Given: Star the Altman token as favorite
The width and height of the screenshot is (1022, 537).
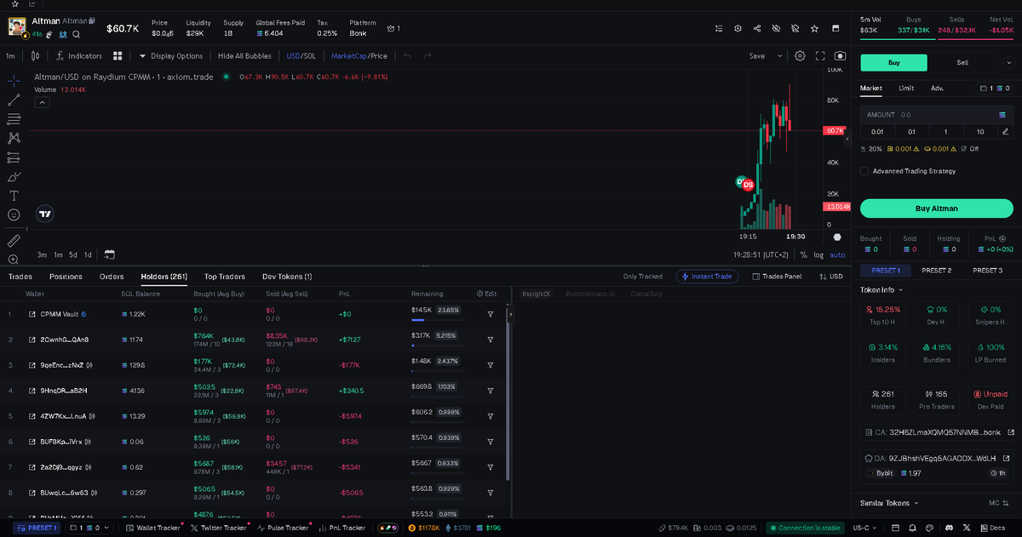Looking at the screenshot, I should tap(814, 28).
